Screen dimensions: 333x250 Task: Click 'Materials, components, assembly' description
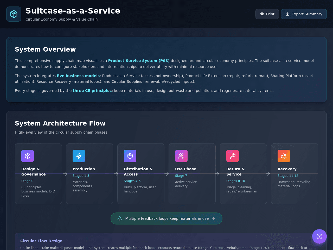[83, 186]
